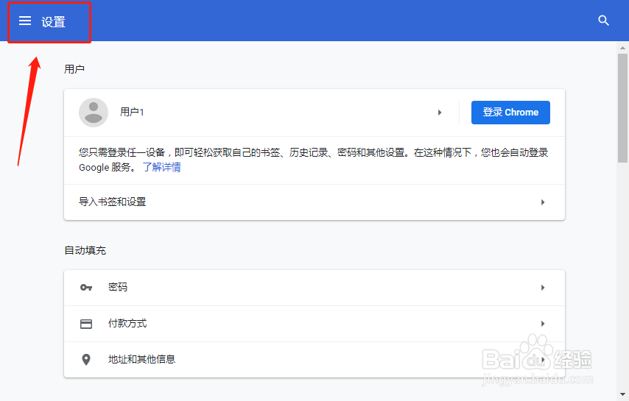This screenshot has width=629, height=401.
Task: Open the hamburger main menu
Action: click(25, 21)
